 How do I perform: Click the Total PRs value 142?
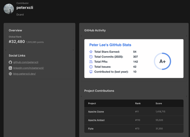(136, 62)
